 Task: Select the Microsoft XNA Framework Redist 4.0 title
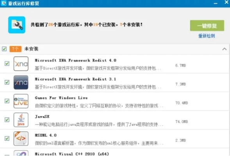[x=75, y=60]
